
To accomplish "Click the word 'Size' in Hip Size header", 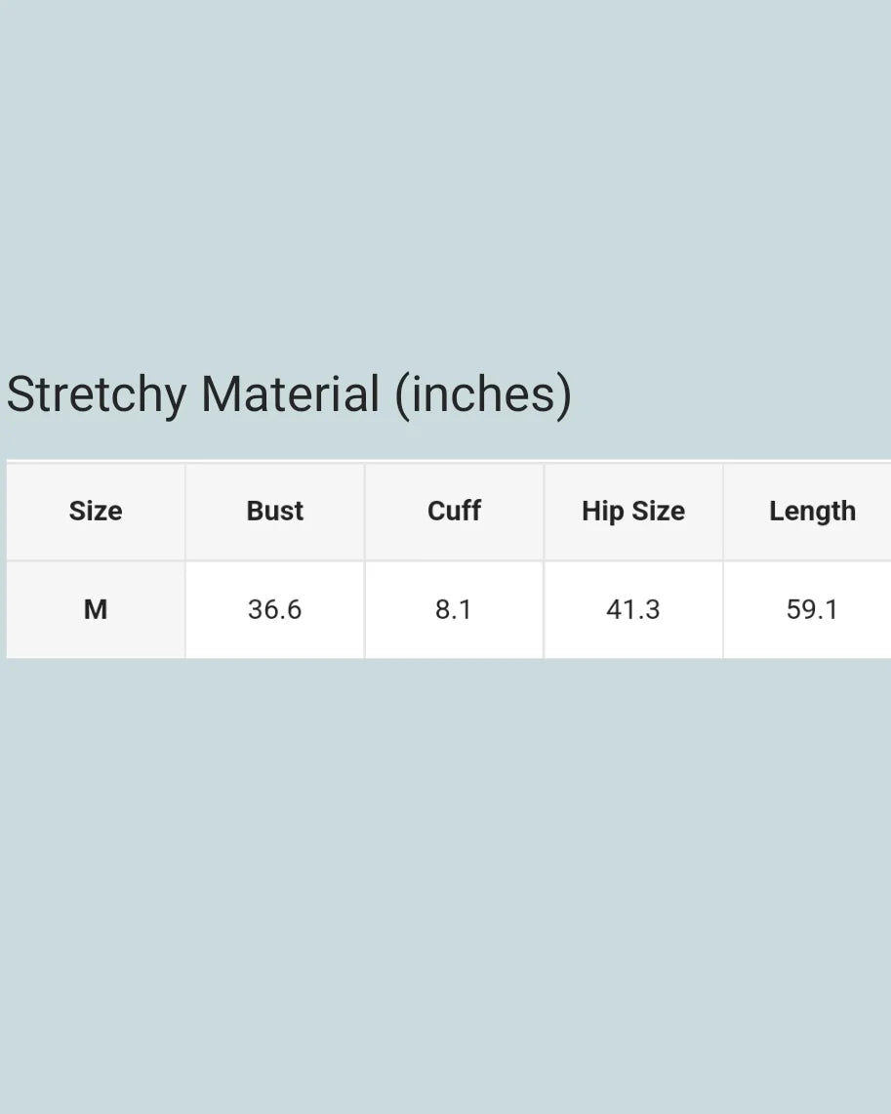I will tap(657, 511).
